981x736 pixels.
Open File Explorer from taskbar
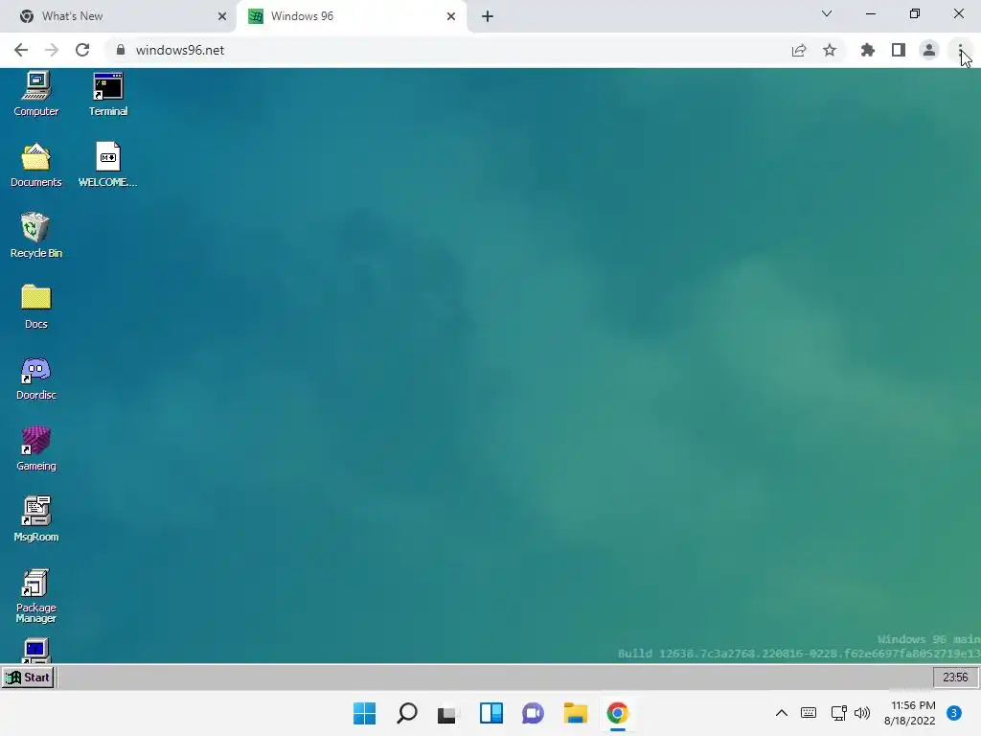[x=576, y=713]
